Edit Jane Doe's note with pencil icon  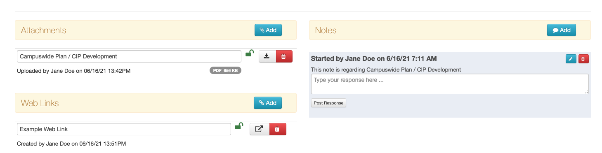tap(571, 59)
